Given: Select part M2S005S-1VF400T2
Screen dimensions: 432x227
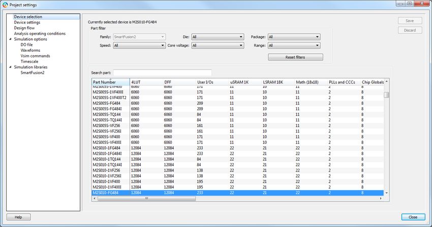Looking at the screenshot, I should coord(237,98).
